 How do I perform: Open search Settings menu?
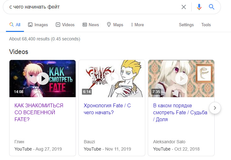click(186, 25)
